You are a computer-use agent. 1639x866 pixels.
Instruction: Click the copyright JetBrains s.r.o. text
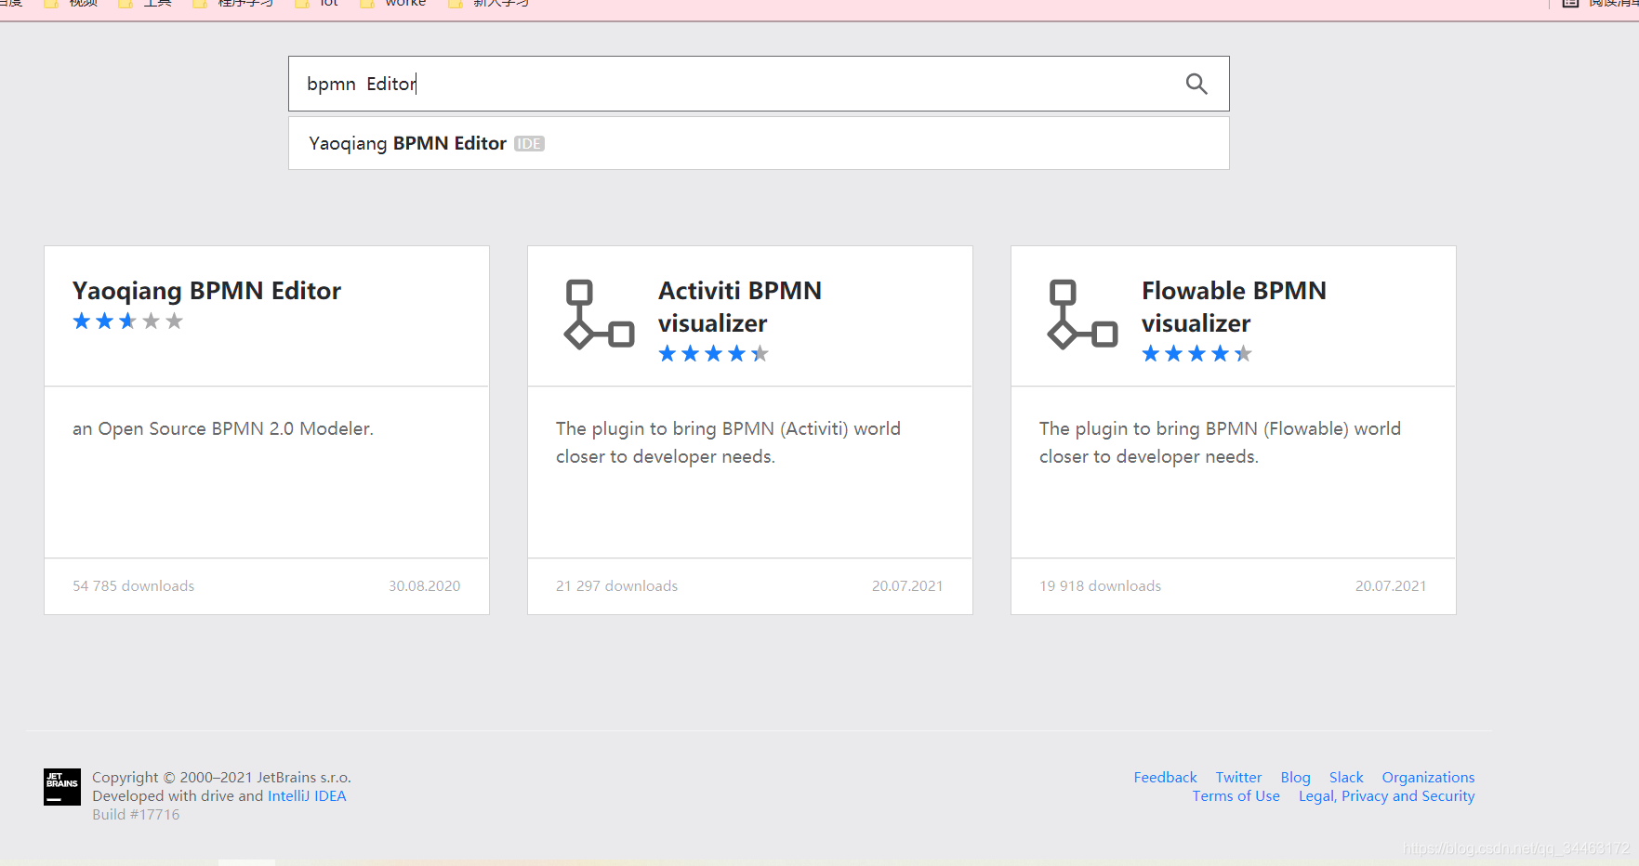point(221,778)
